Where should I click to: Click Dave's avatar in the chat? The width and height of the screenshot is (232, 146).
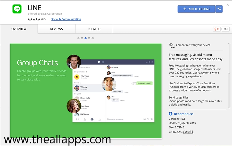coord(109,73)
